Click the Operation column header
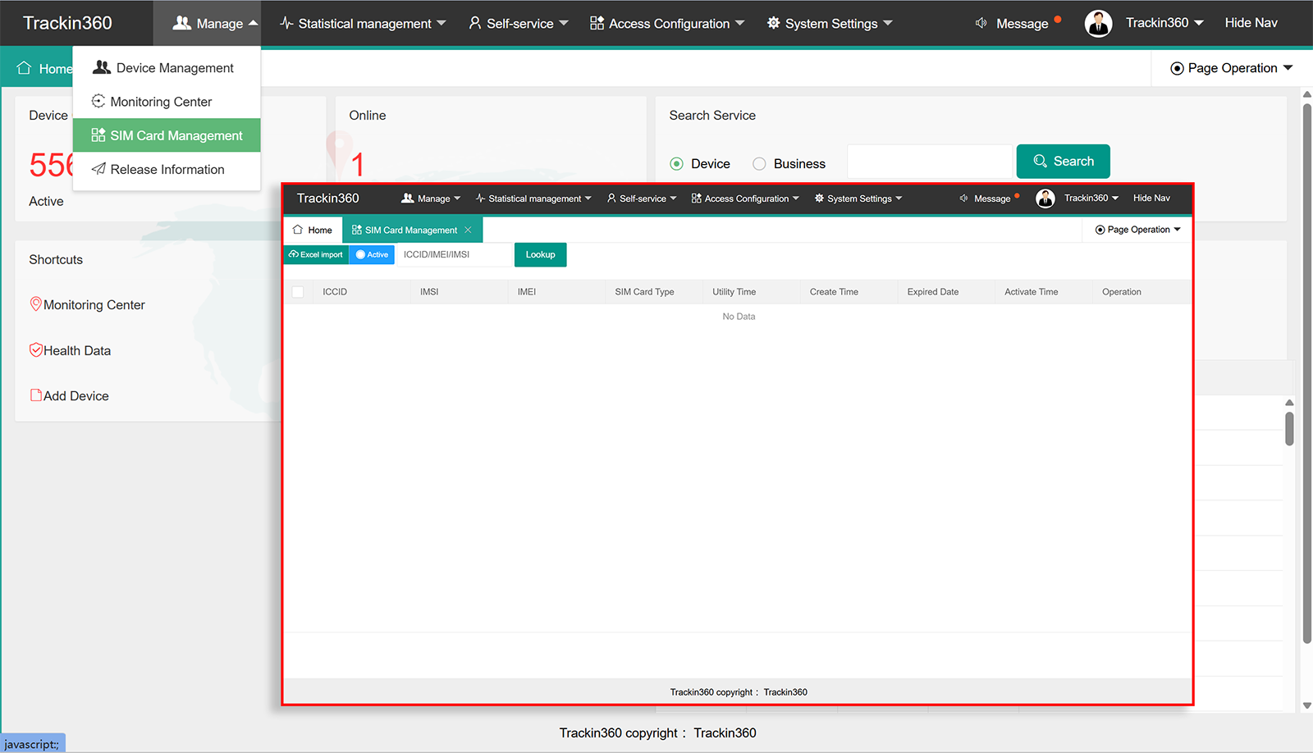Viewport: 1313px width, 753px height. pyautogui.click(x=1121, y=292)
